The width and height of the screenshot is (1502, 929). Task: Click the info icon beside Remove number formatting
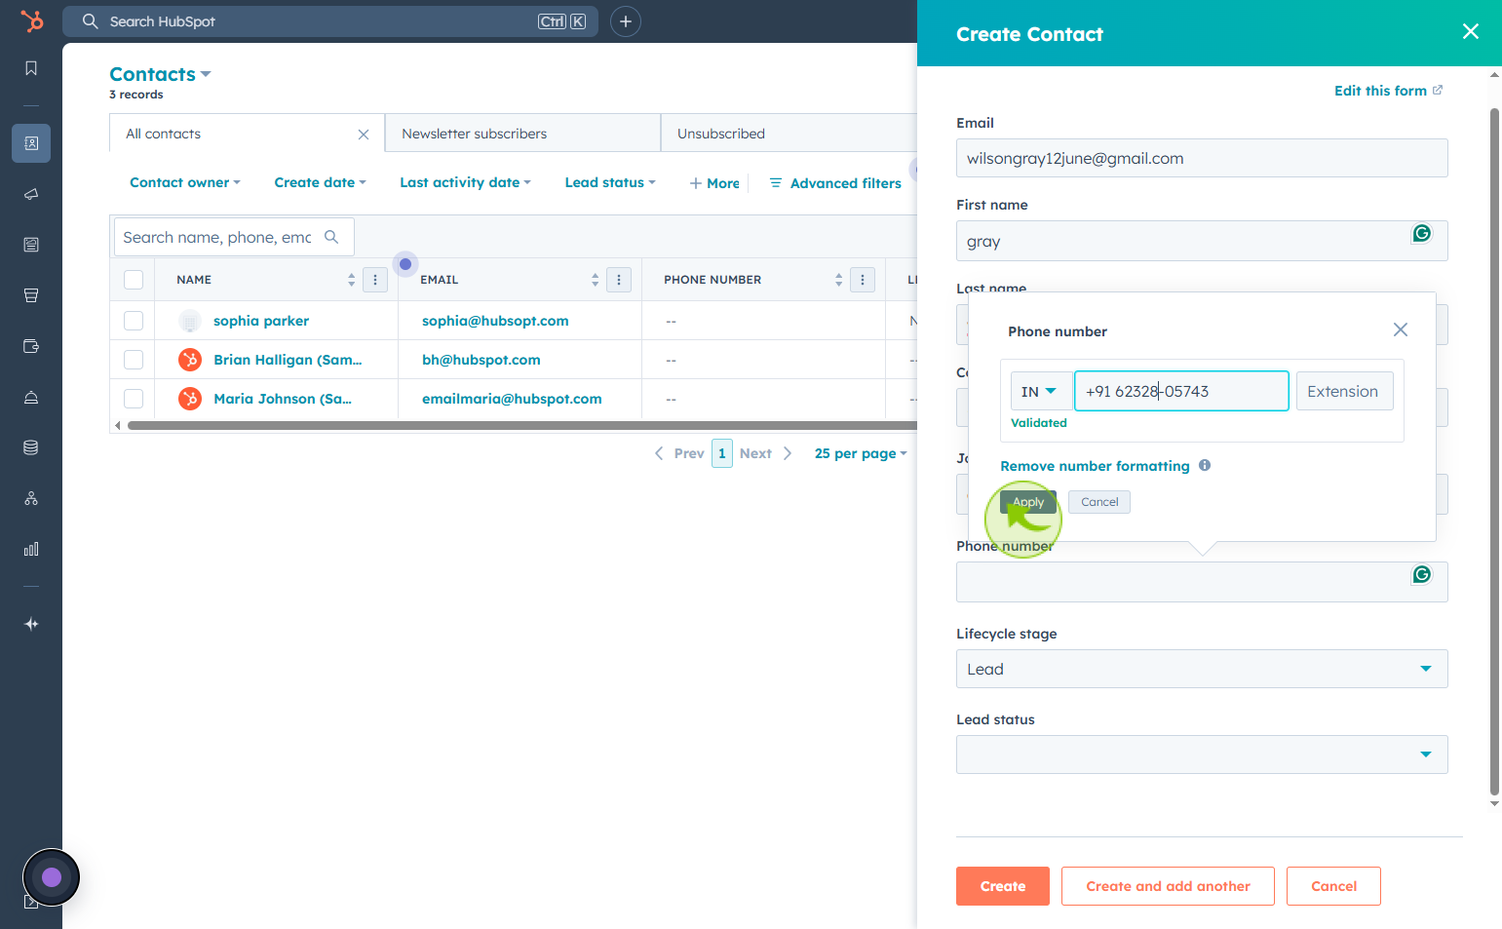pos(1205,465)
